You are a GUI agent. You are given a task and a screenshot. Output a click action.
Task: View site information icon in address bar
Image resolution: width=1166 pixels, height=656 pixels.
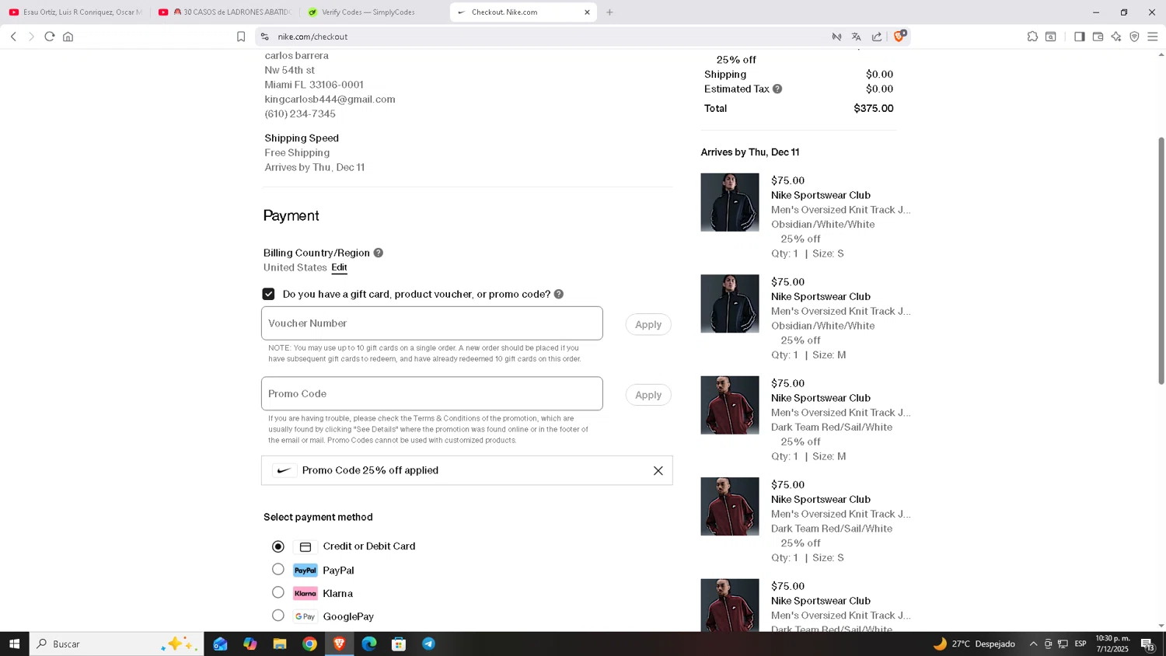click(264, 37)
